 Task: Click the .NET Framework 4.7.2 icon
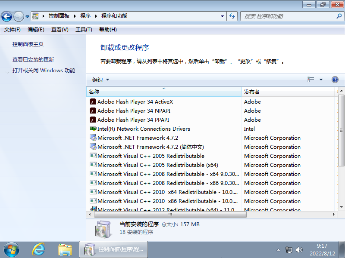coord(93,138)
